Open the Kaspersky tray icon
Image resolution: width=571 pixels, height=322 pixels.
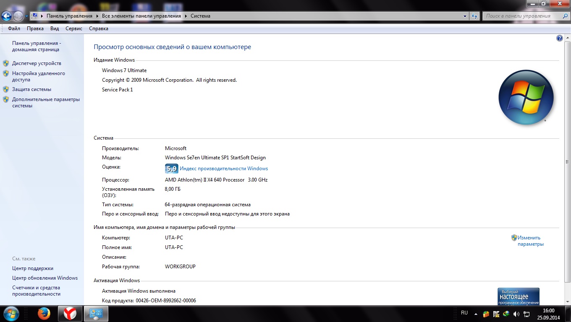(x=496, y=314)
